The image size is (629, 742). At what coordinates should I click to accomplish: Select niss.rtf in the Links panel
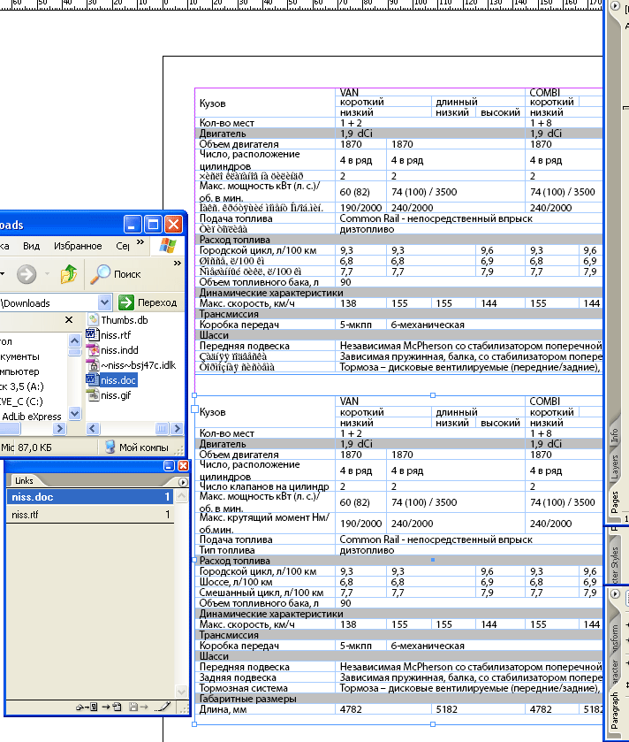[x=90, y=515]
